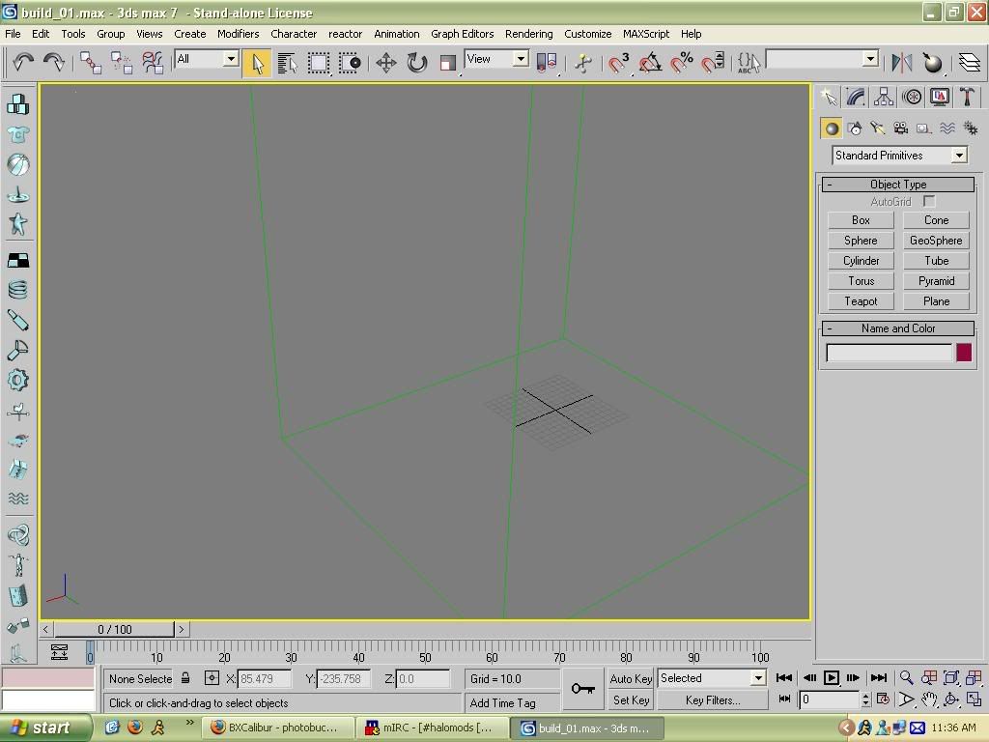This screenshot has height=742, width=989.
Task: Toggle the 3D Snaps magnet
Action: coord(618,63)
